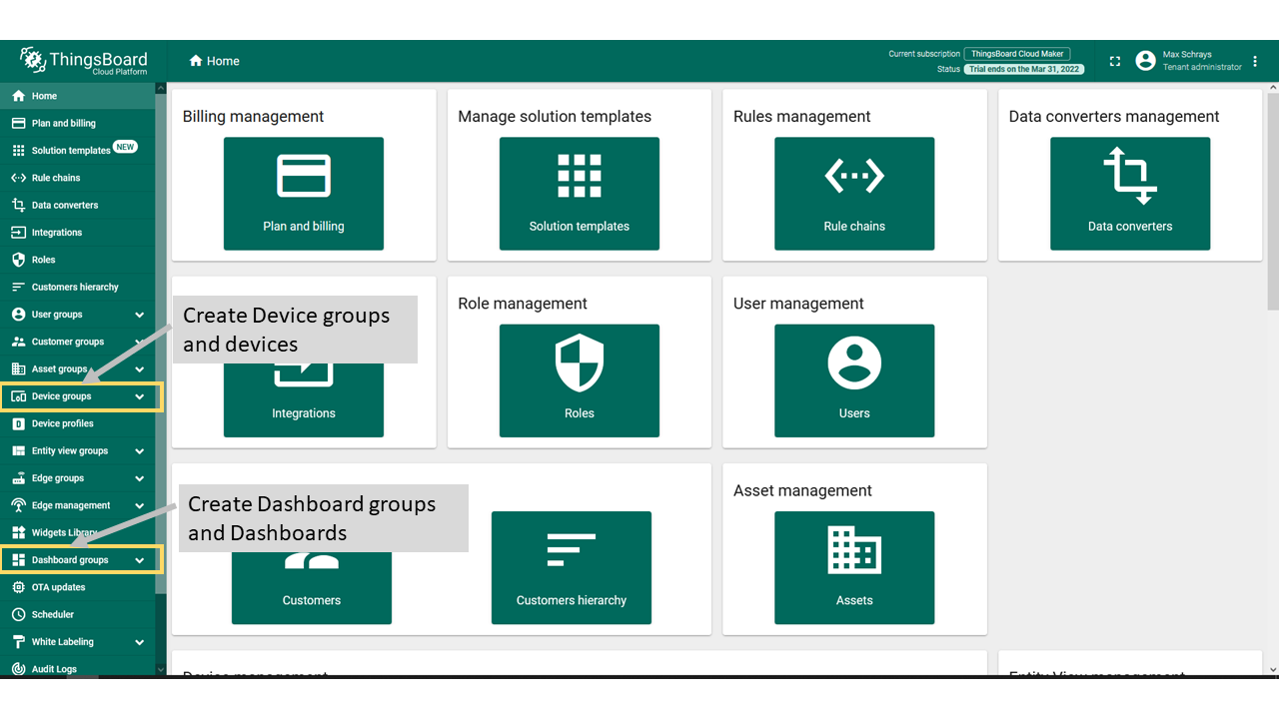Click the Rules management heading
Image resolution: width=1279 pixels, height=719 pixels.
[802, 117]
